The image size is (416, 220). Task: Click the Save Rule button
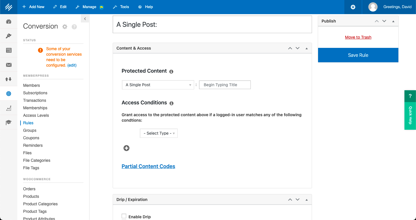[x=358, y=55]
